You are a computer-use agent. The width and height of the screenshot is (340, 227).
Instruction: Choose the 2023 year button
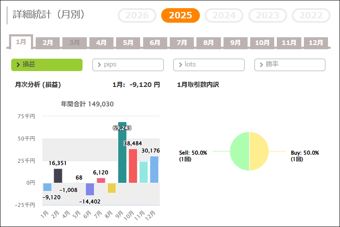point(268,16)
